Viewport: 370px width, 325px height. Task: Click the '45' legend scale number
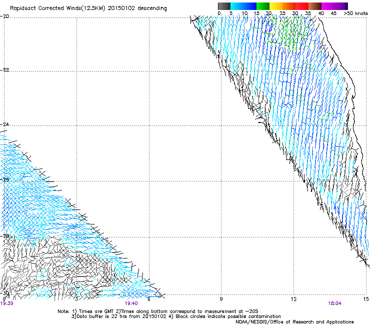pyautogui.click(x=333, y=13)
